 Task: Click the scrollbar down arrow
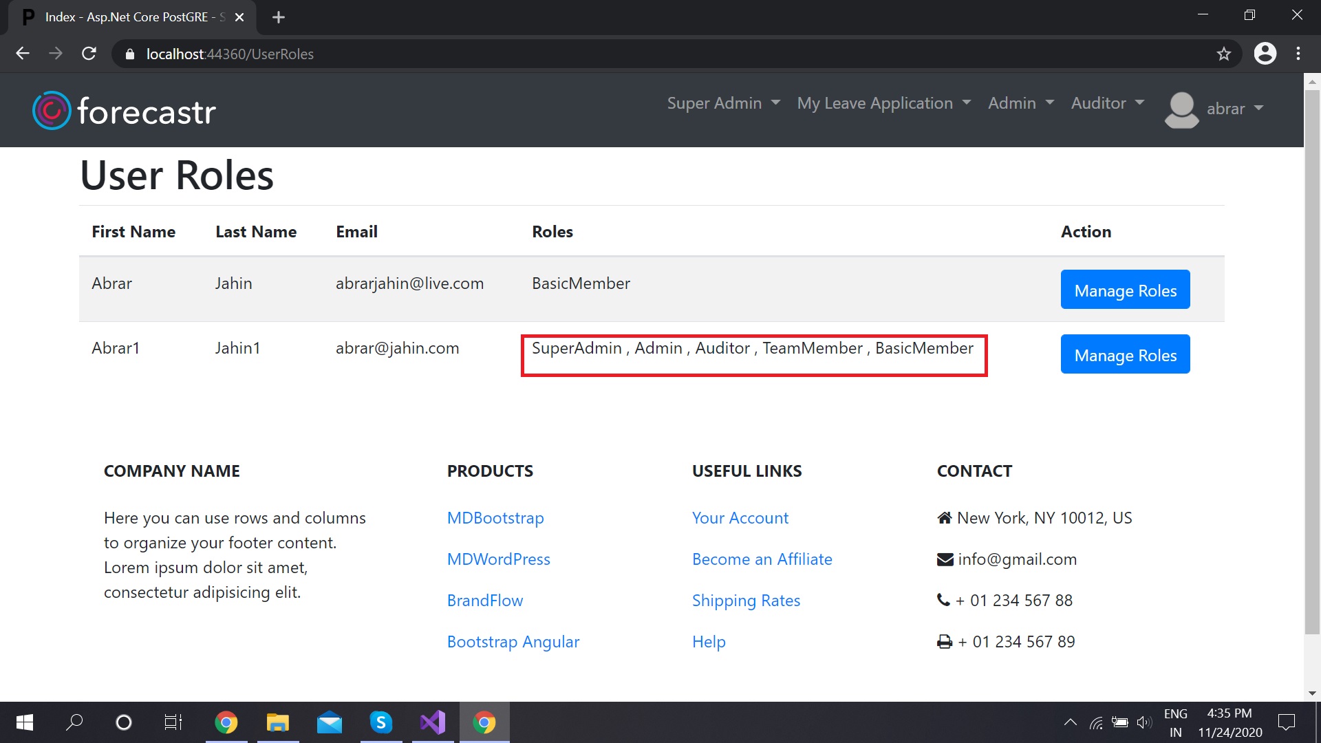[x=1312, y=693]
